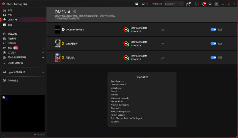
Task: Click the OMEN Gaming Hub diamond logo
Action: point(3,4)
